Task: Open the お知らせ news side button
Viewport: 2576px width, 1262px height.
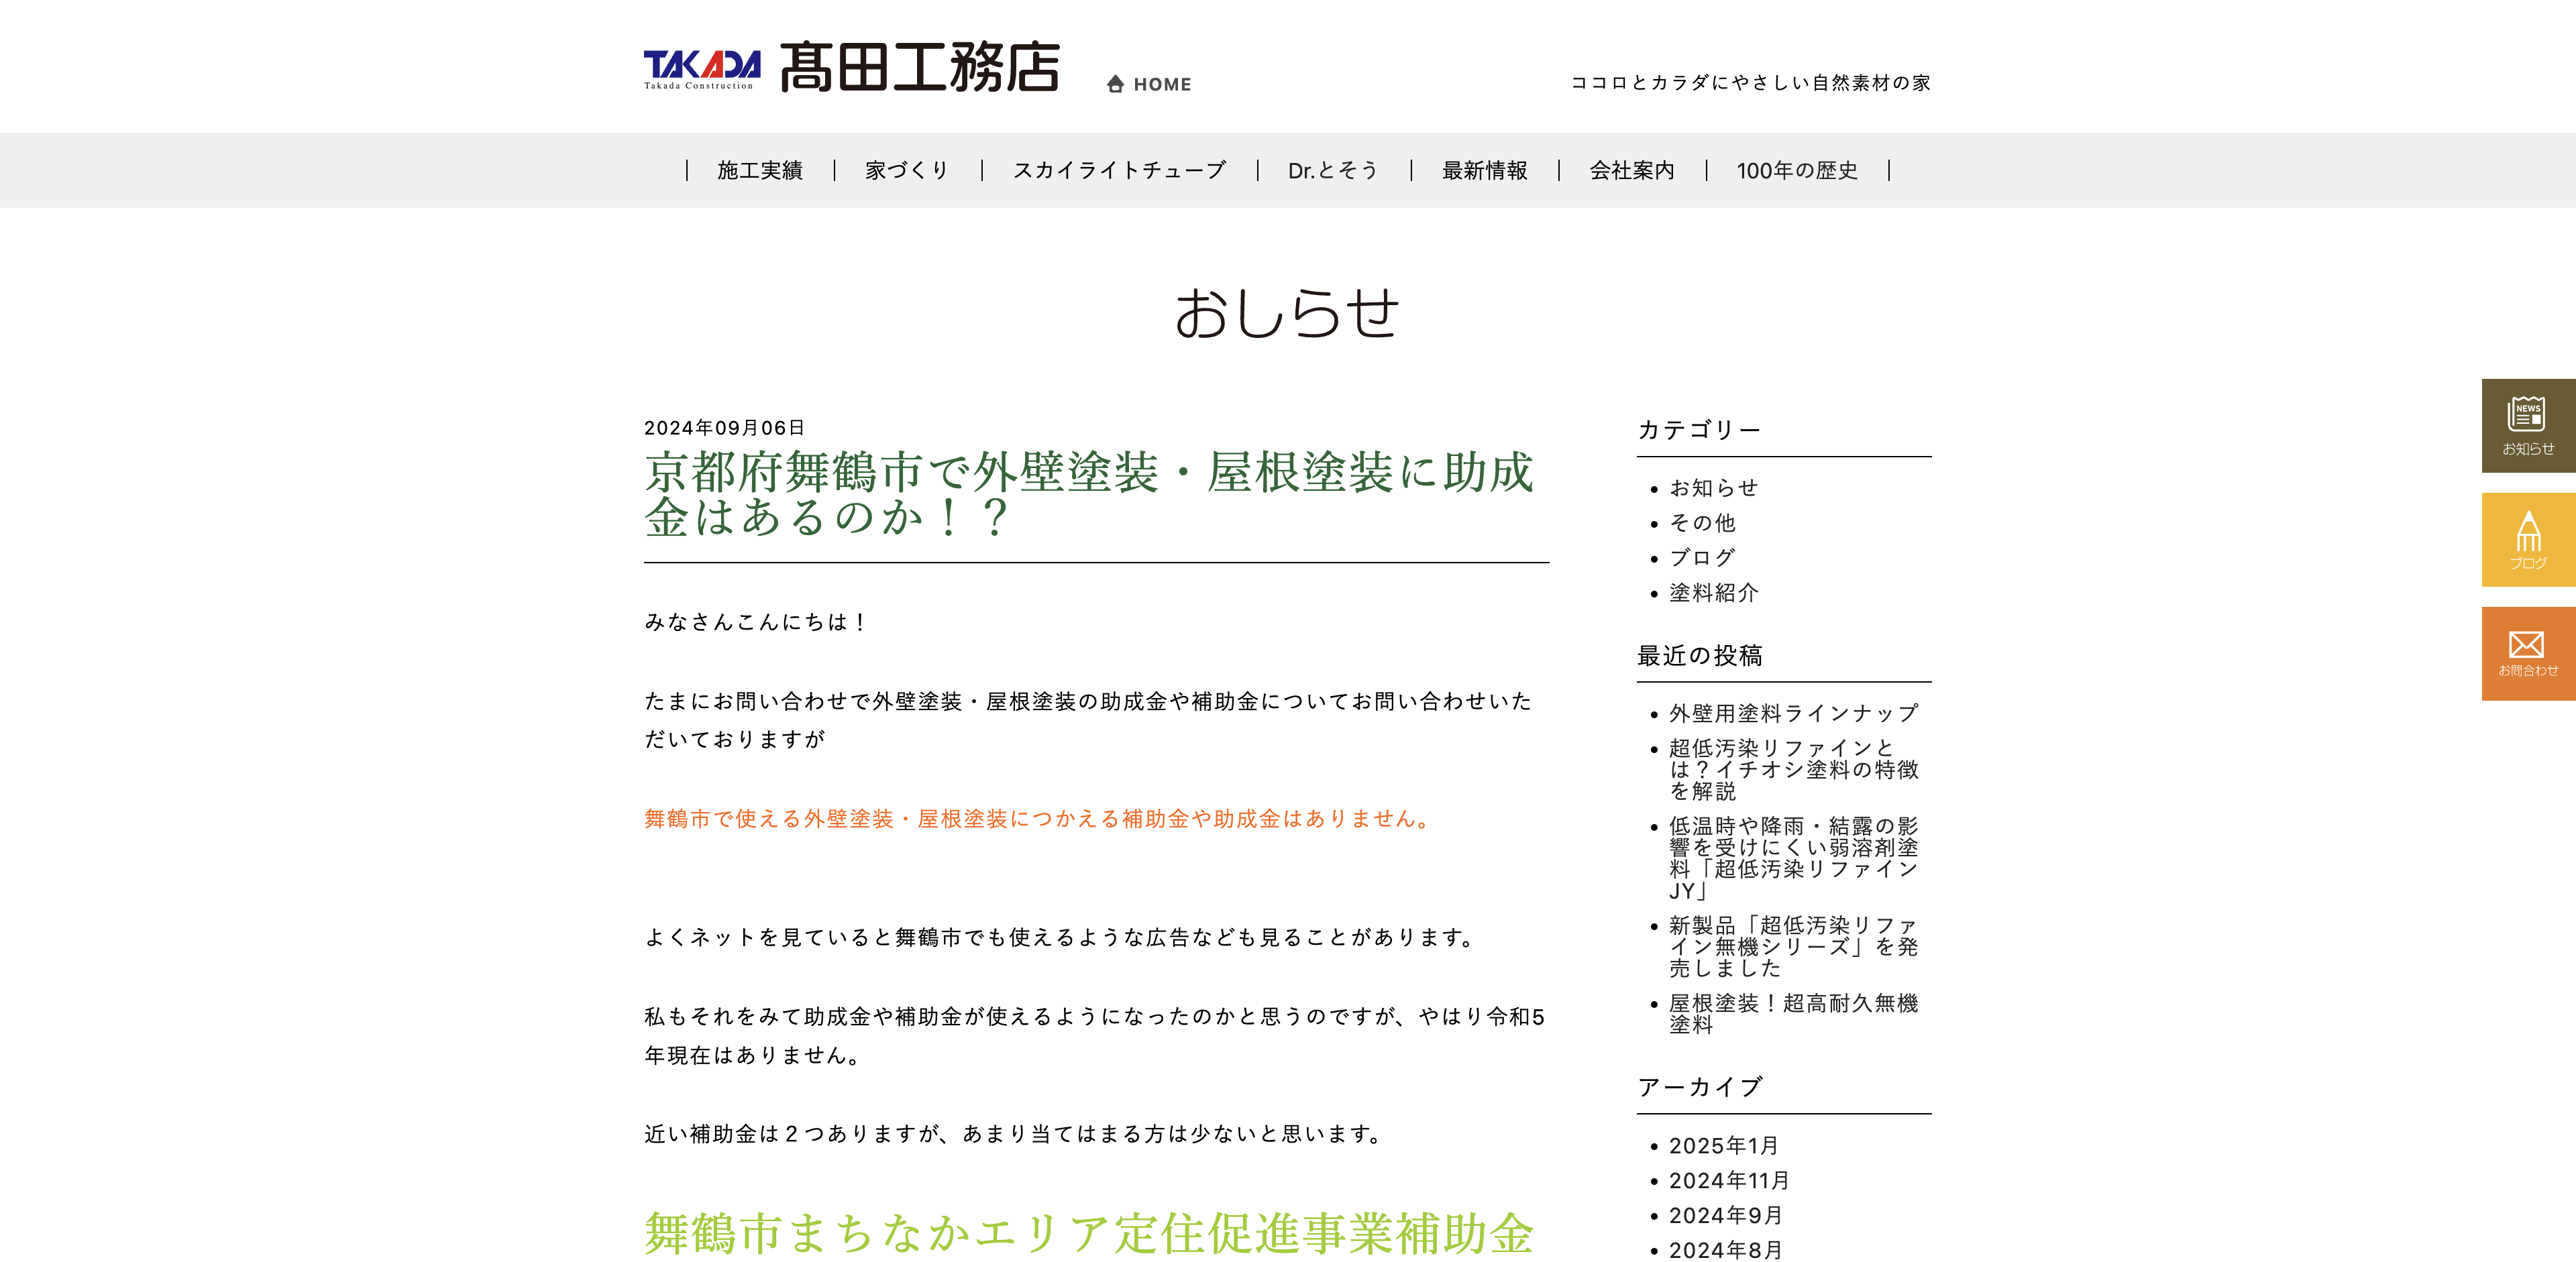Action: click(2528, 426)
